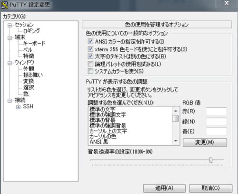Select ウィンドウ category
This screenshot has width=238, height=194.
24,62
